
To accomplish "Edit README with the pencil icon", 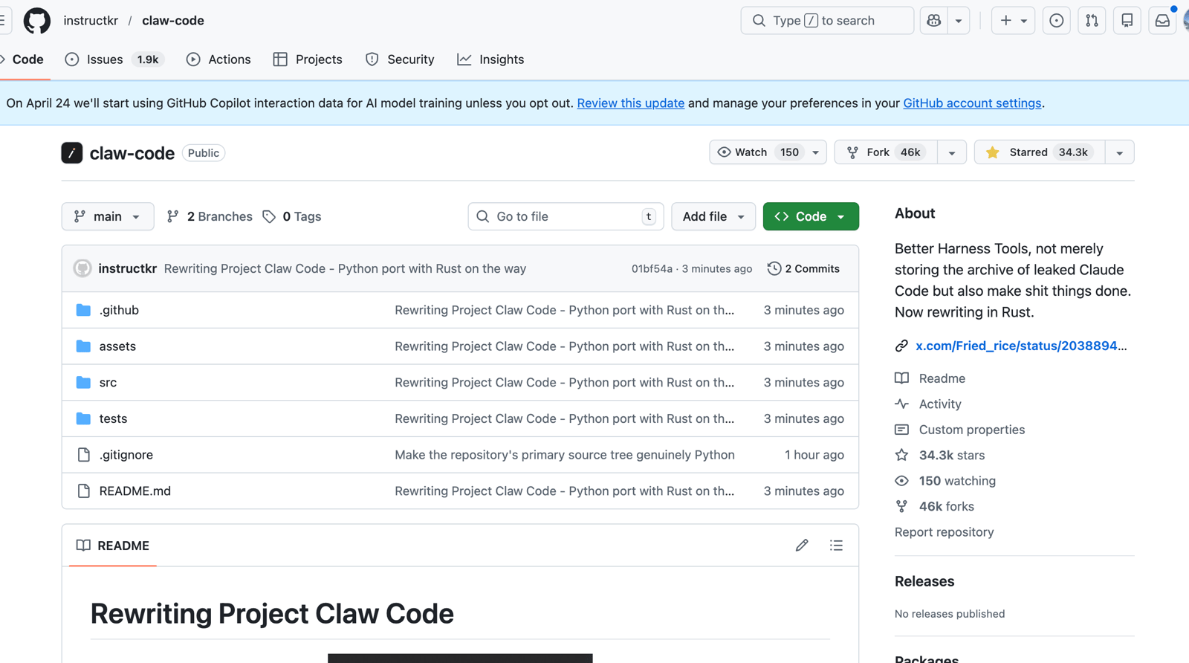I will click(x=801, y=546).
